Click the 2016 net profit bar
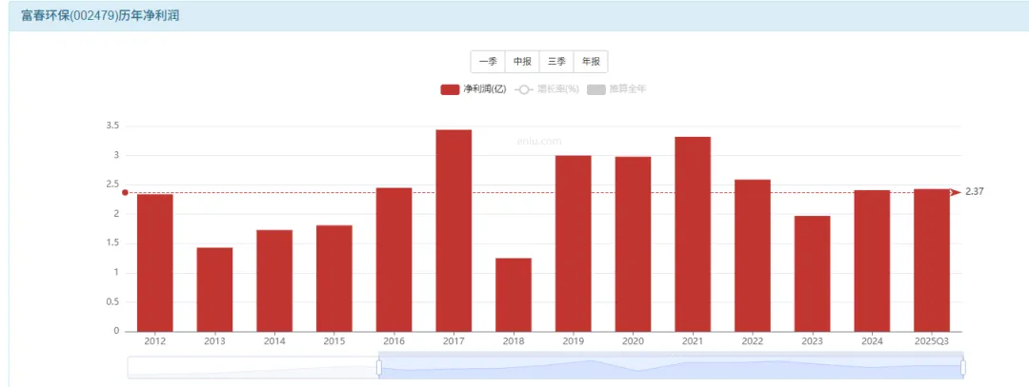Viewport: 1029px width, 387px height. (393, 260)
